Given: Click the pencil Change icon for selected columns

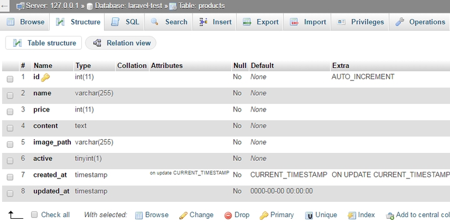Looking at the screenshot, I should 183,215.
